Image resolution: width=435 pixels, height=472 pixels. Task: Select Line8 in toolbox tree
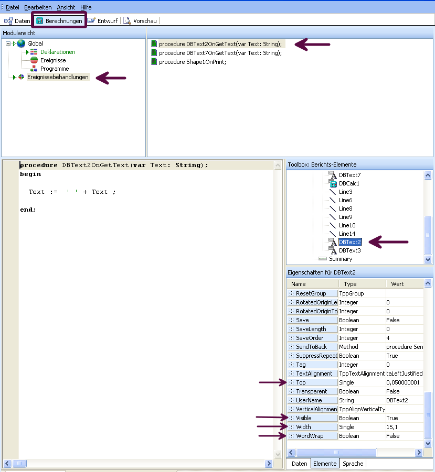[x=345, y=208]
